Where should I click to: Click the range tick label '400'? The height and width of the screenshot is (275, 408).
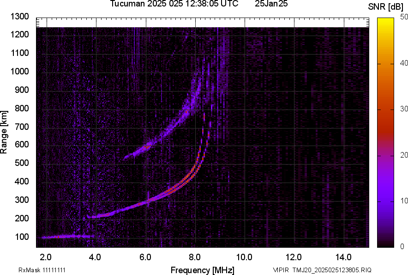tap(22, 181)
